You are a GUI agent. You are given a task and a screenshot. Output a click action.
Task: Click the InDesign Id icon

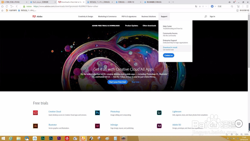tap(97, 126)
